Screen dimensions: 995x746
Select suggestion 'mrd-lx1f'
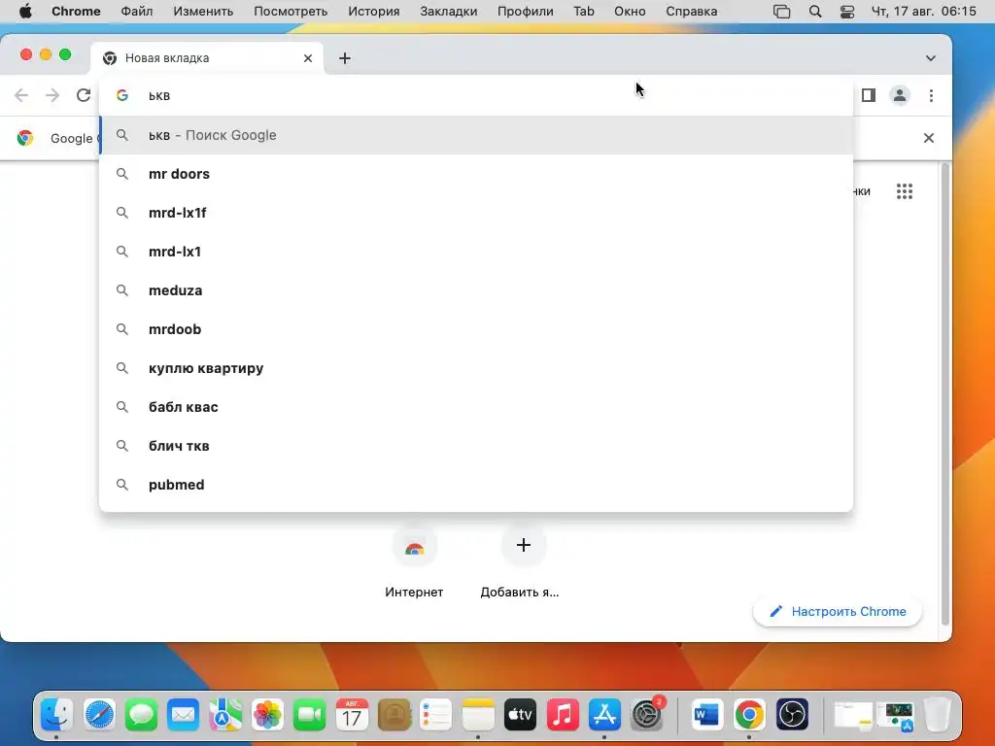(476, 213)
